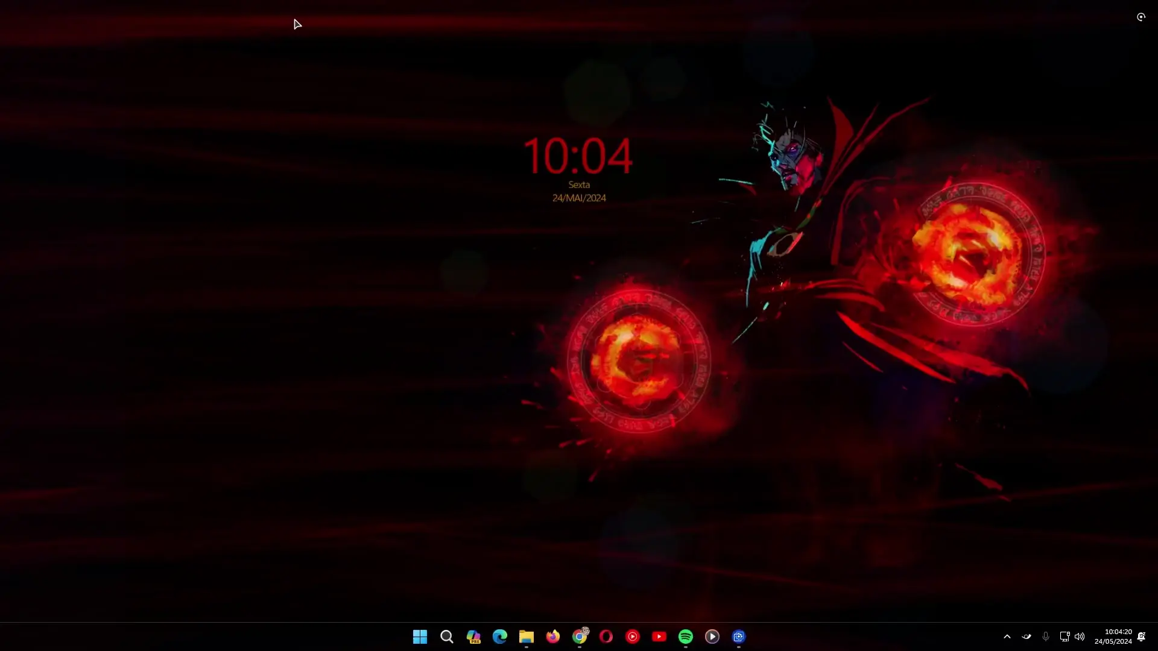Viewport: 1158px width, 651px height.
Task: Open Windows Search
Action: (x=446, y=636)
